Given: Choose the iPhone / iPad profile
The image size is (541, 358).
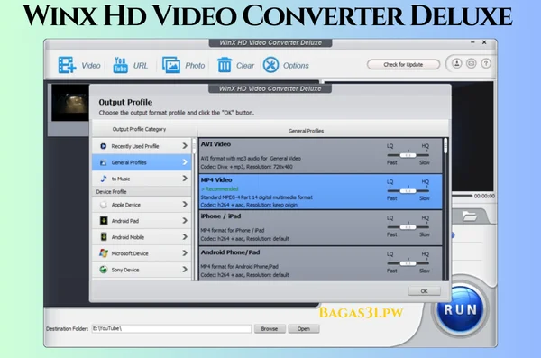Looking at the screenshot, I should (320, 228).
